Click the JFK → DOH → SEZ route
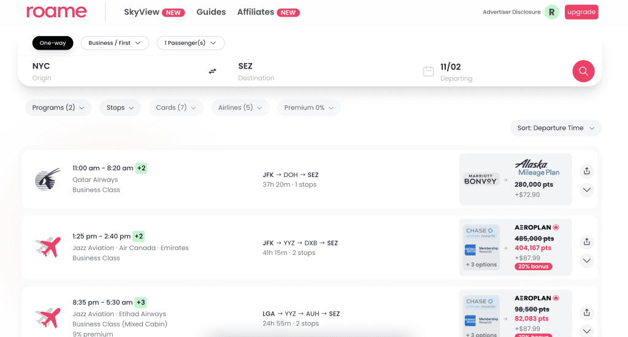628x337 pixels. (290, 175)
